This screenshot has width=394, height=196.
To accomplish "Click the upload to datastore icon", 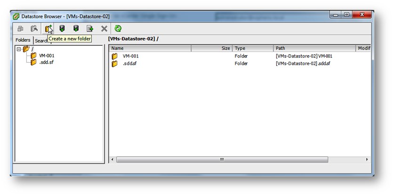I will 62,29.
